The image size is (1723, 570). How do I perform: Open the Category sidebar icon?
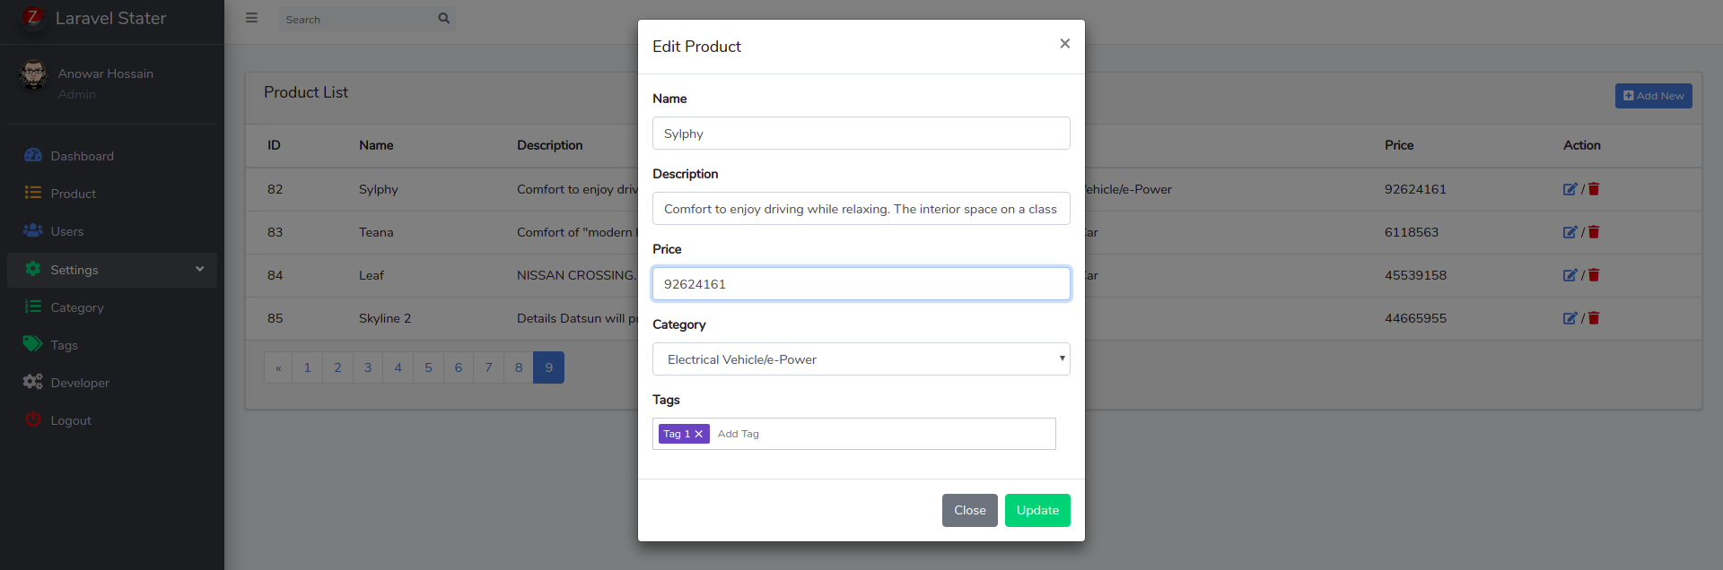pyautogui.click(x=33, y=307)
